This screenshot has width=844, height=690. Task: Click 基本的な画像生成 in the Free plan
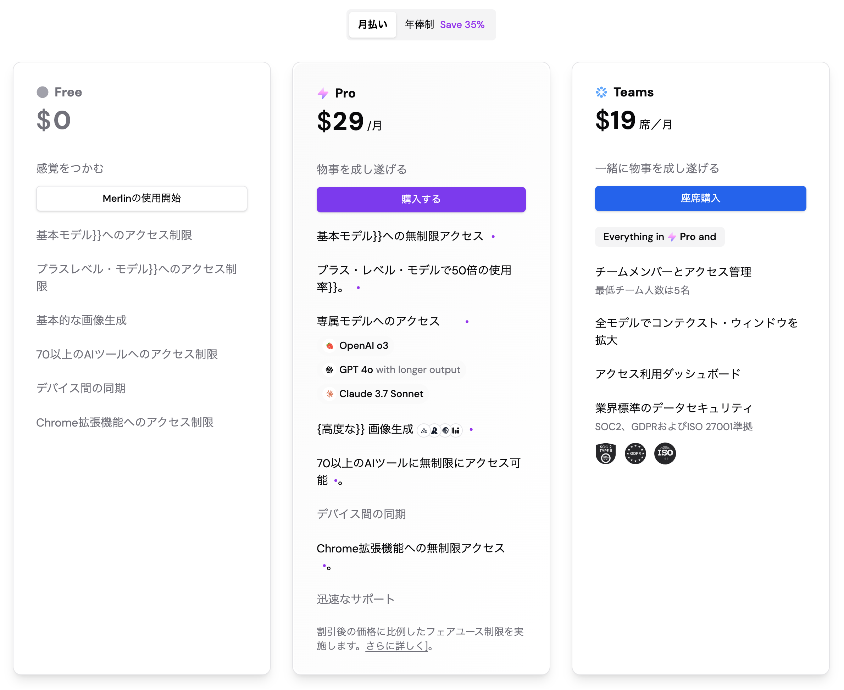click(x=82, y=321)
